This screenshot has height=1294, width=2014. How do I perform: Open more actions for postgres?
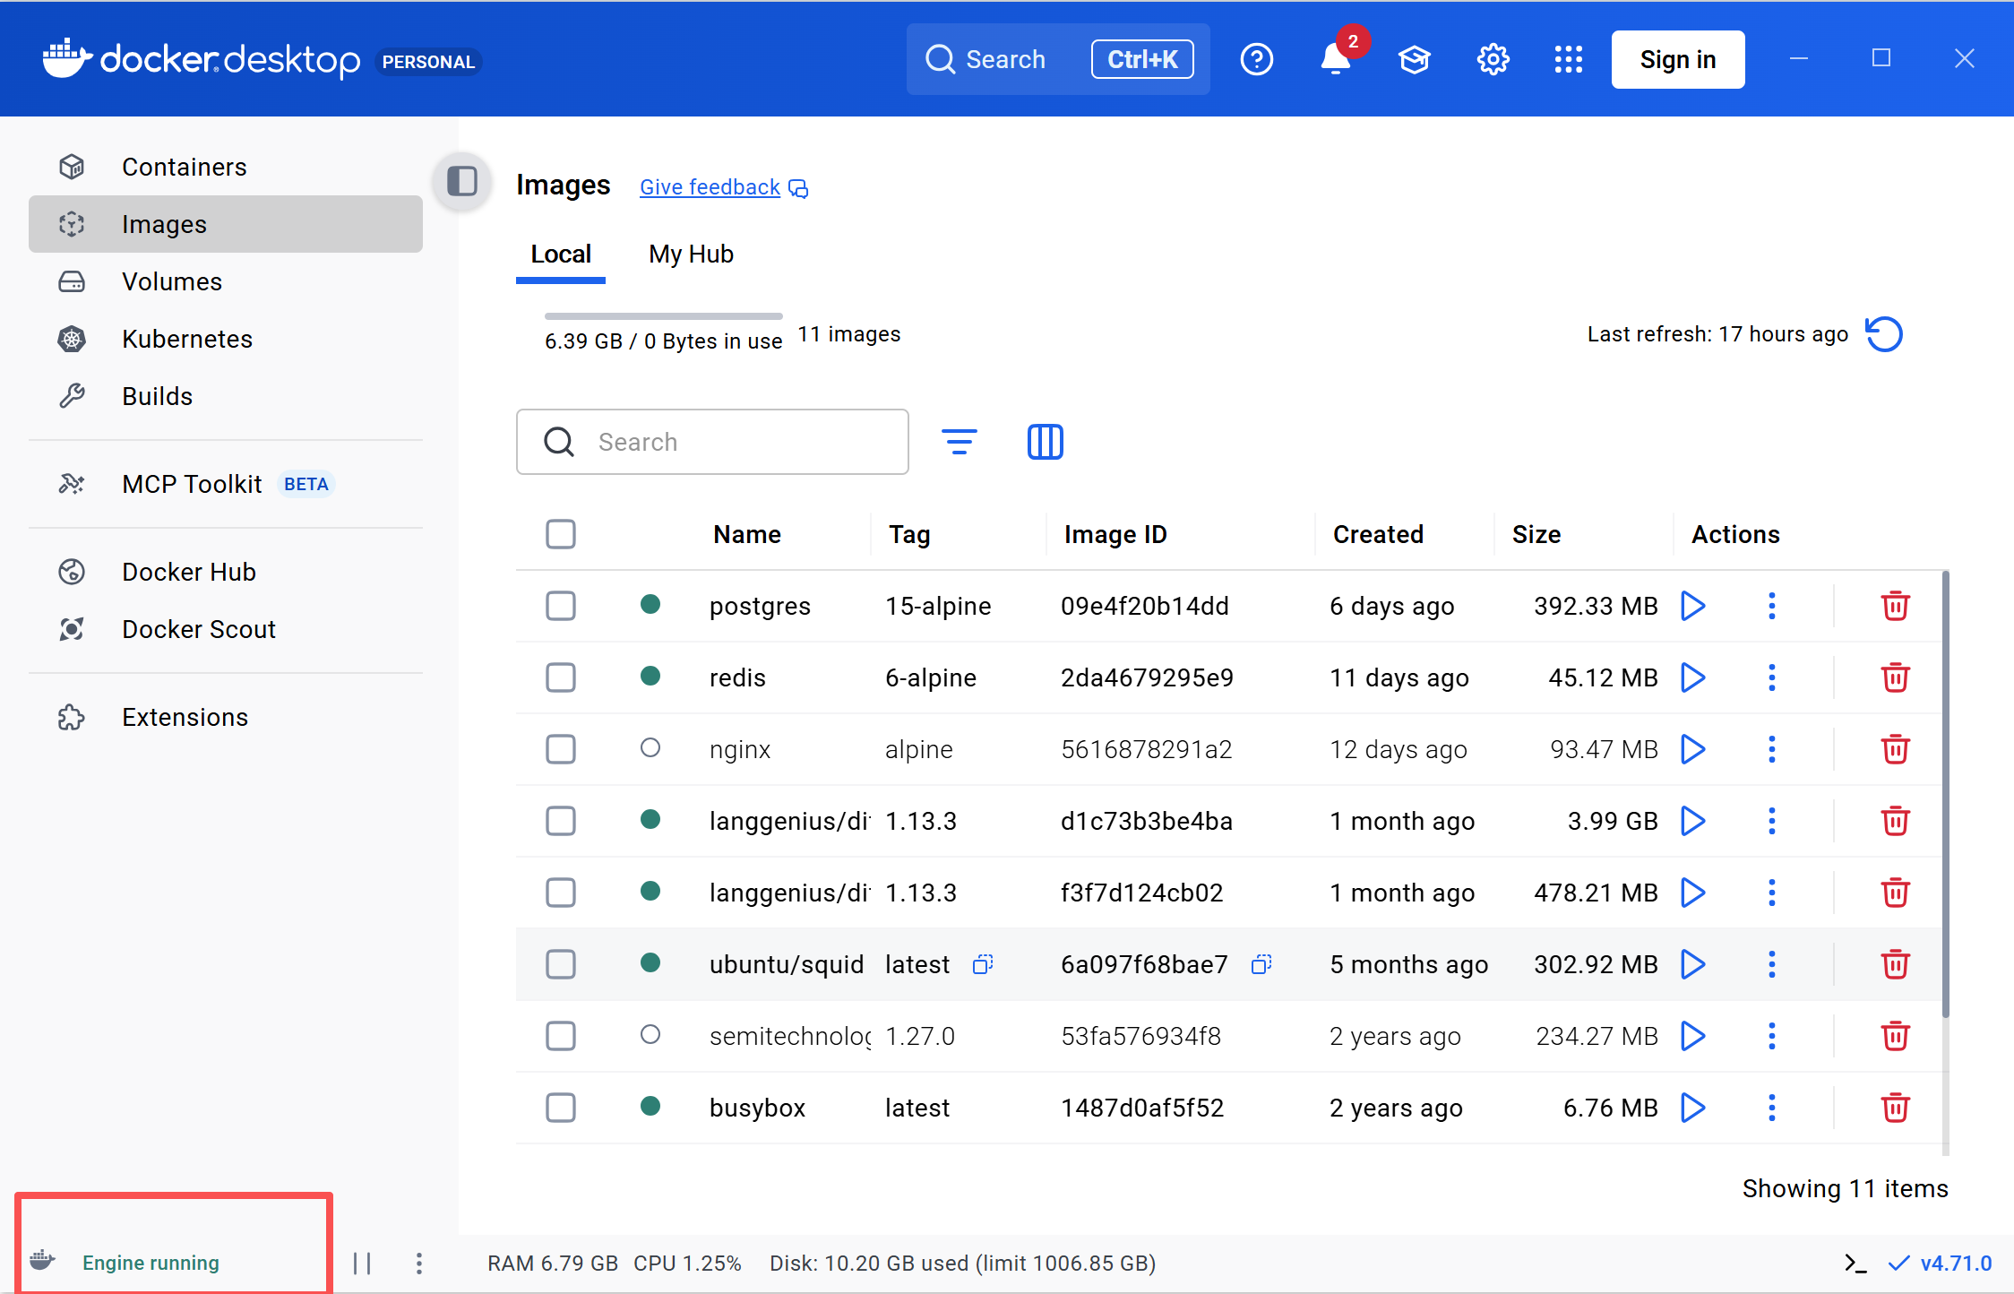(x=1771, y=606)
